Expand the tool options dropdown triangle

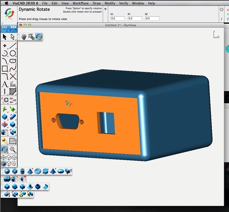(105, 9)
